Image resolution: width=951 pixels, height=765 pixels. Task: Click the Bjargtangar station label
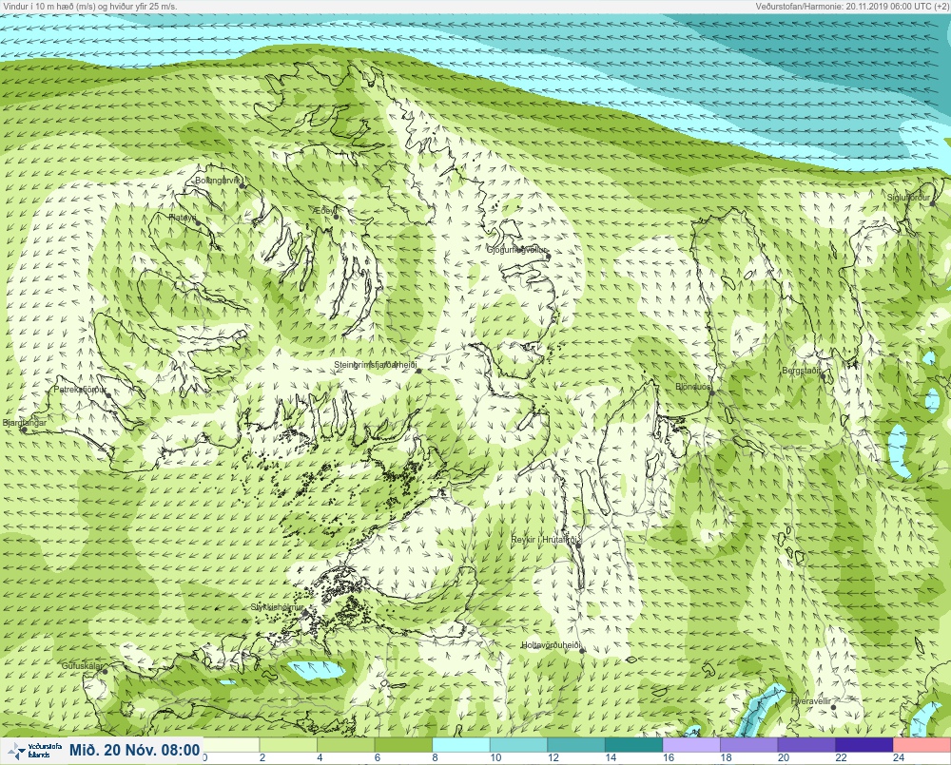pos(25,423)
